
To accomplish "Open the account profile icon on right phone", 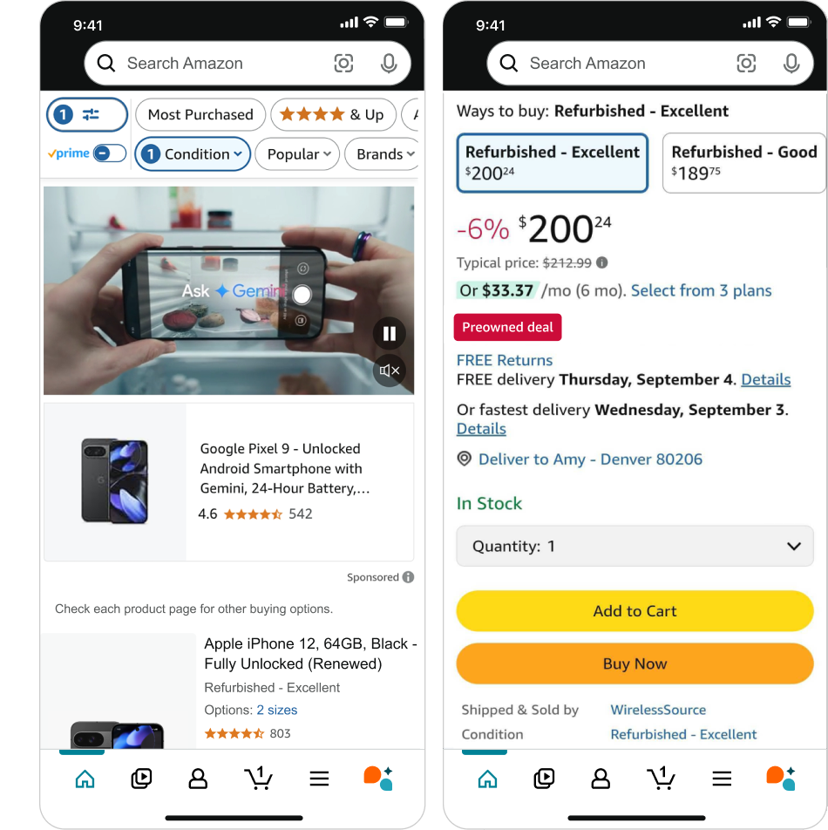I will tap(601, 779).
